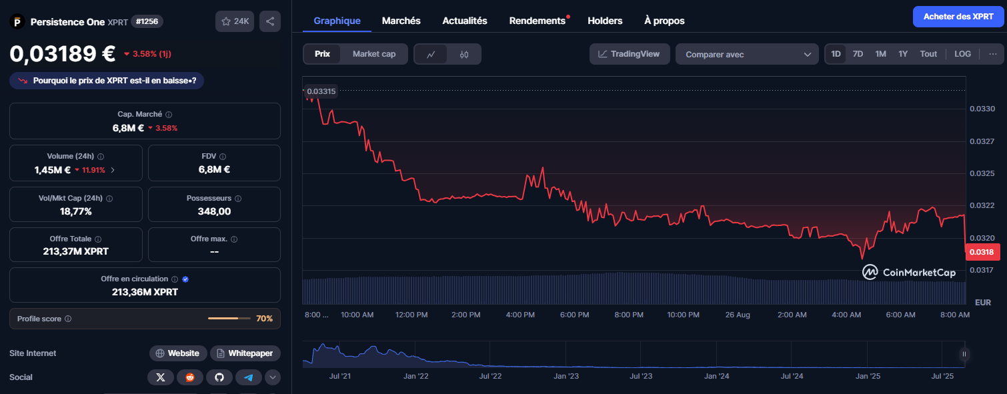Open TradingView chart button
This screenshot has width=1007, height=394.
(x=630, y=54)
